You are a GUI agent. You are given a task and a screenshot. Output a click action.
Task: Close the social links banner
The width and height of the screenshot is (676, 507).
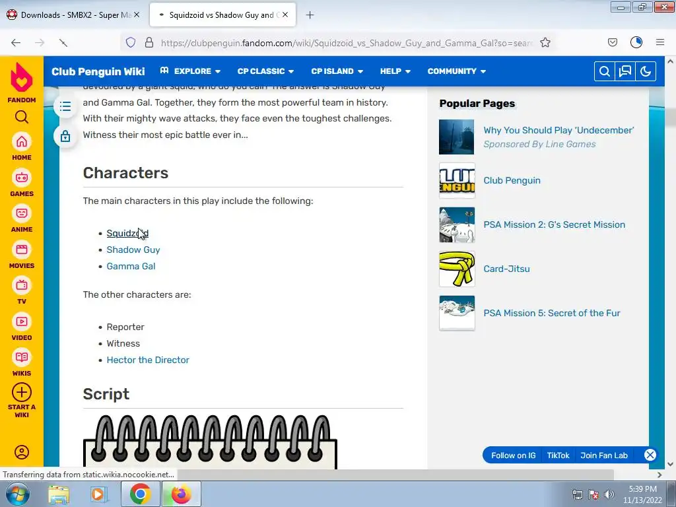tap(650, 455)
